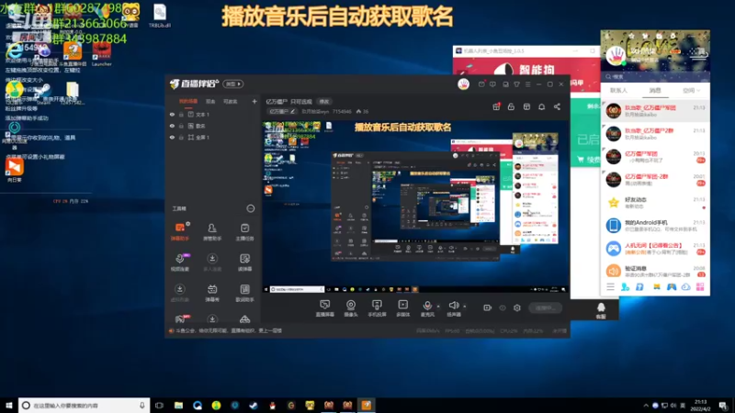Open the hamburger menu in streaming titlebar
Viewport: 735px width, 413px height.
pyautogui.click(x=527, y=84)
